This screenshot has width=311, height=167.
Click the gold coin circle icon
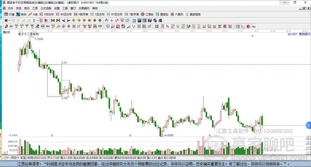tap(178, 26)
